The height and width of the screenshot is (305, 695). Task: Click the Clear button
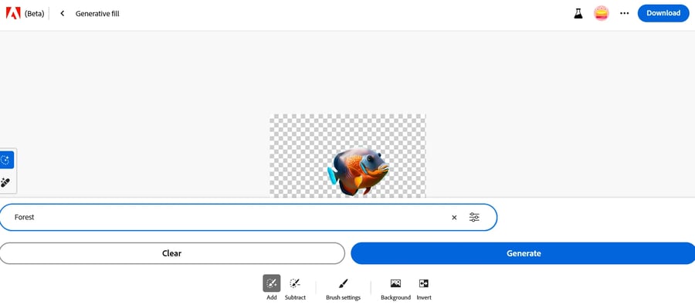pos(172,253)
